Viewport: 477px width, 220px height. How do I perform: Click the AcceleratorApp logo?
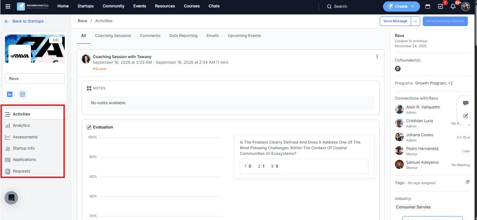(33, 6)
